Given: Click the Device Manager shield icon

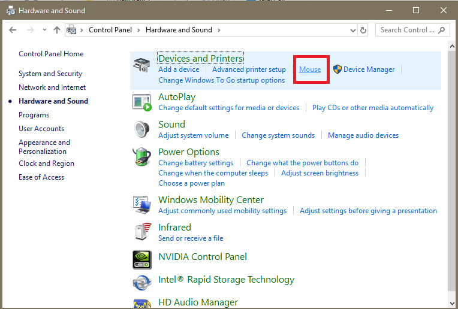Looking at the screenshot, I should coord(338,69).
